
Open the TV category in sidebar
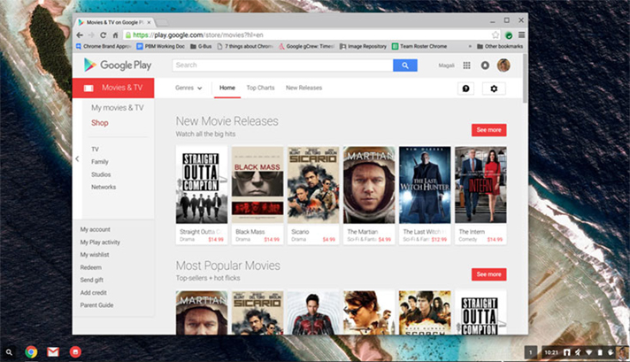tap(95, 149)
